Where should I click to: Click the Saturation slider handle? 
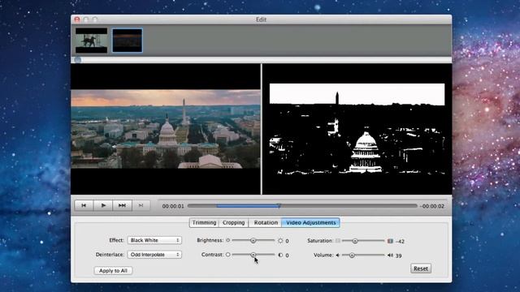point(355,241)
